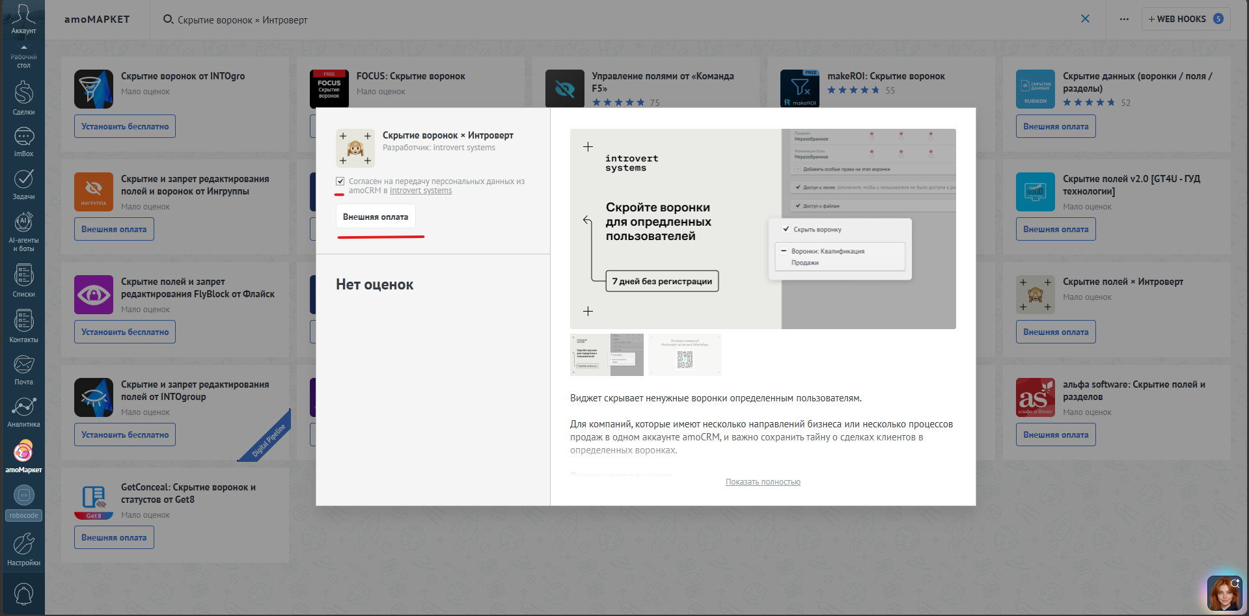
Task: Select the second QR screenshot thumbnail
Action: (685, 355)
